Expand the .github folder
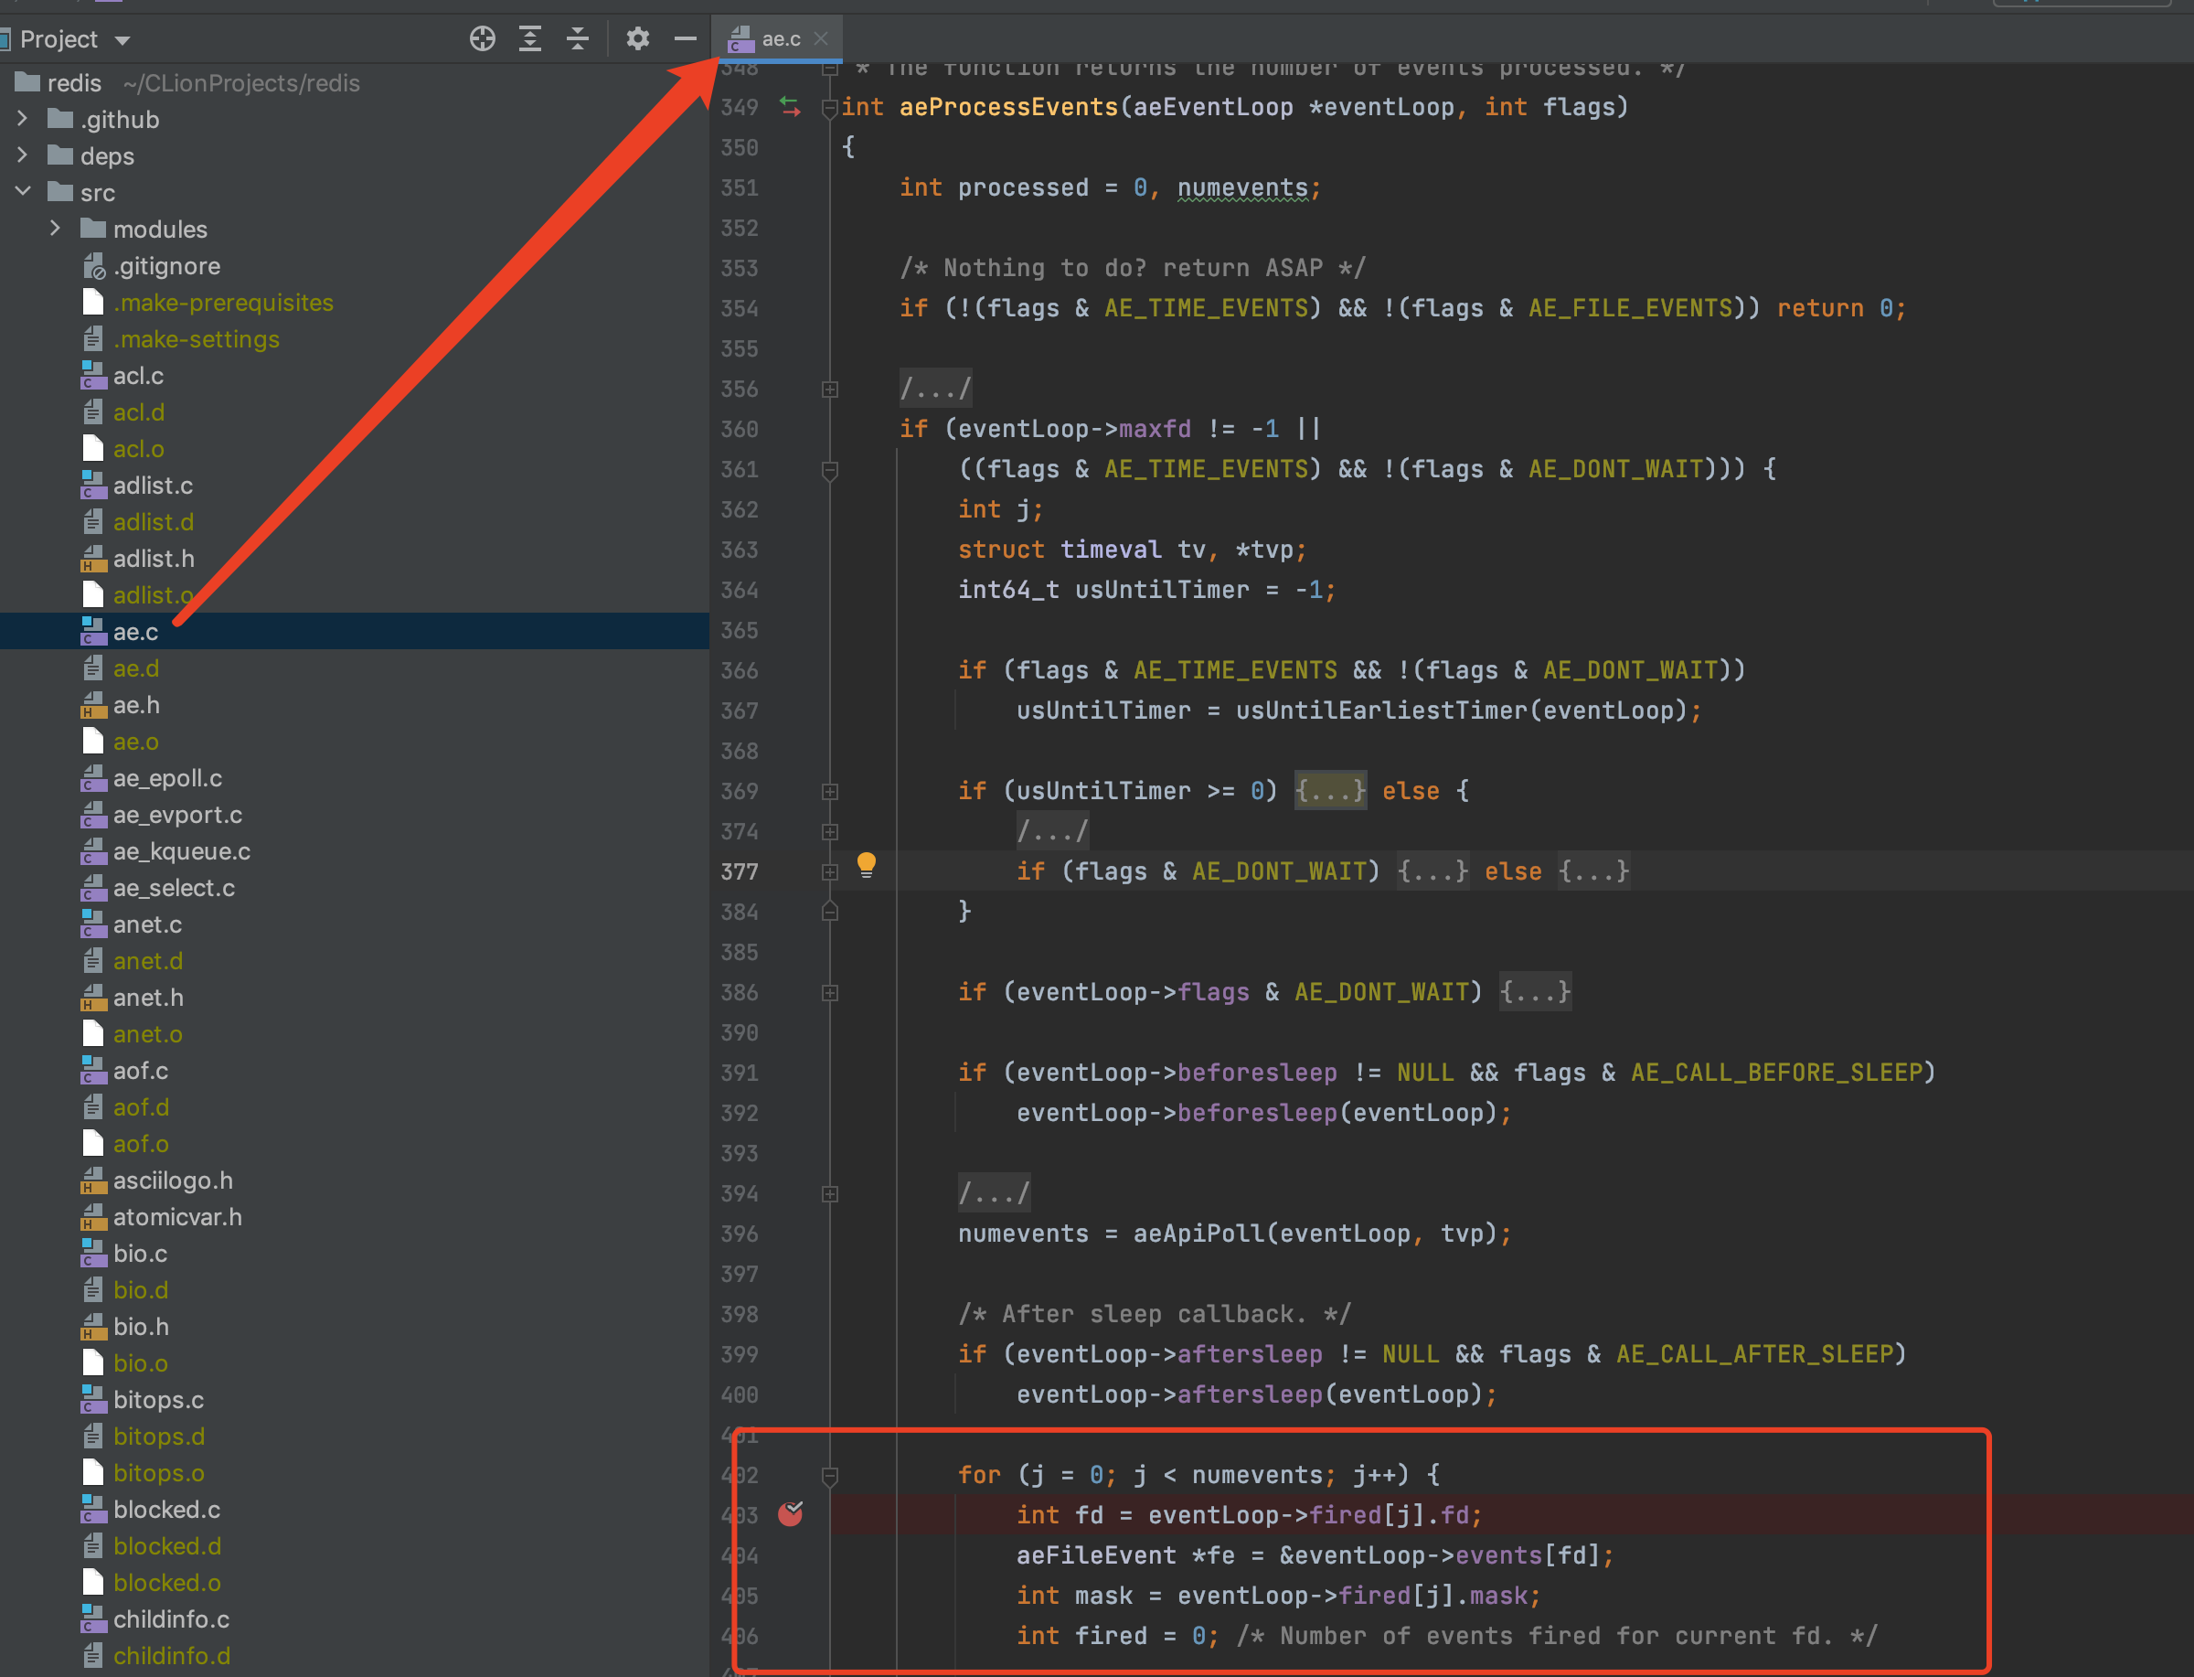Viewport: 2194px width, 1677px height. click(22, 119)
